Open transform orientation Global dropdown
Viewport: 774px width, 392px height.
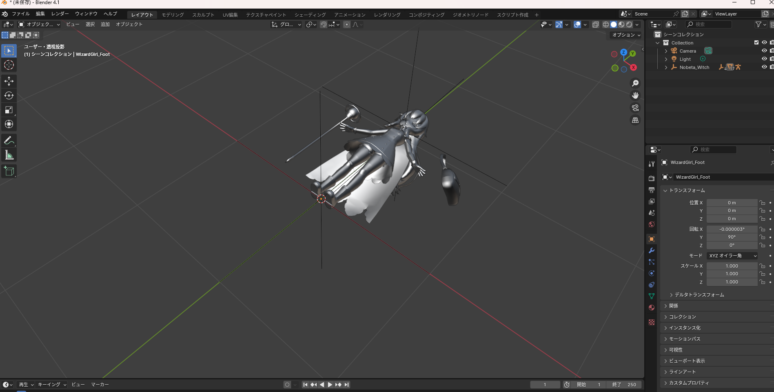point(286,24)
